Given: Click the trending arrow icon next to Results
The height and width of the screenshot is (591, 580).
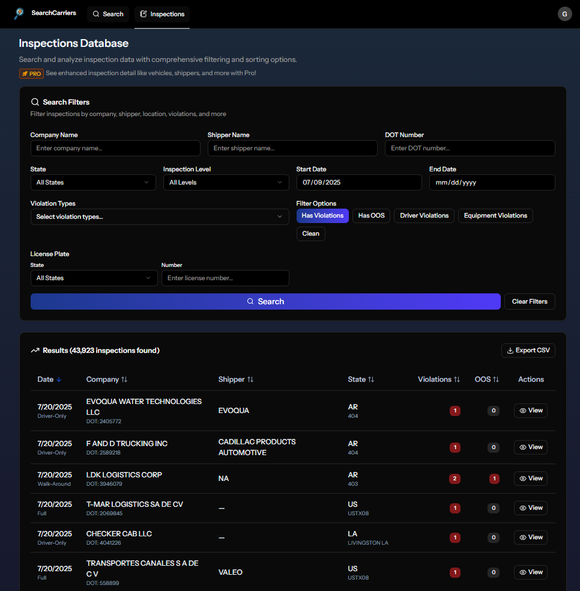Looking at the screenshot, I should click(35, 350).
